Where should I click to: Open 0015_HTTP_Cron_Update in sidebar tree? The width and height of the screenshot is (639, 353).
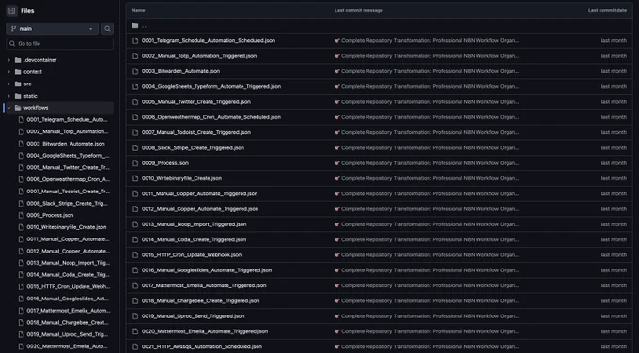69,286
